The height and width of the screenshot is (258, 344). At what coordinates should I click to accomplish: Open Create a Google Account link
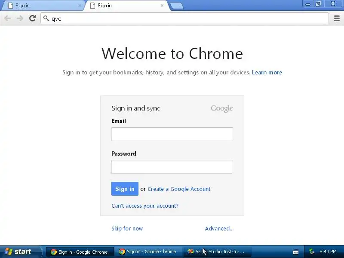pos(179,189)
